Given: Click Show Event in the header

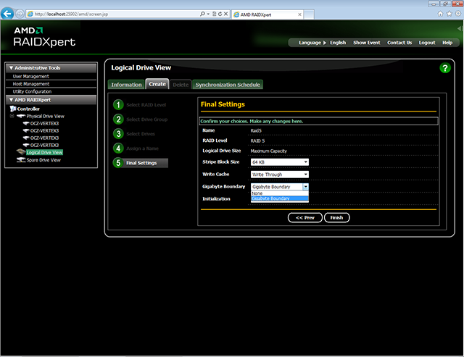Looking at the screenshot, I should 366,43.
